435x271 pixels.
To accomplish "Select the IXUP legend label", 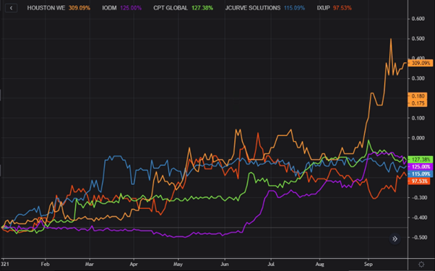I will 323,8.
